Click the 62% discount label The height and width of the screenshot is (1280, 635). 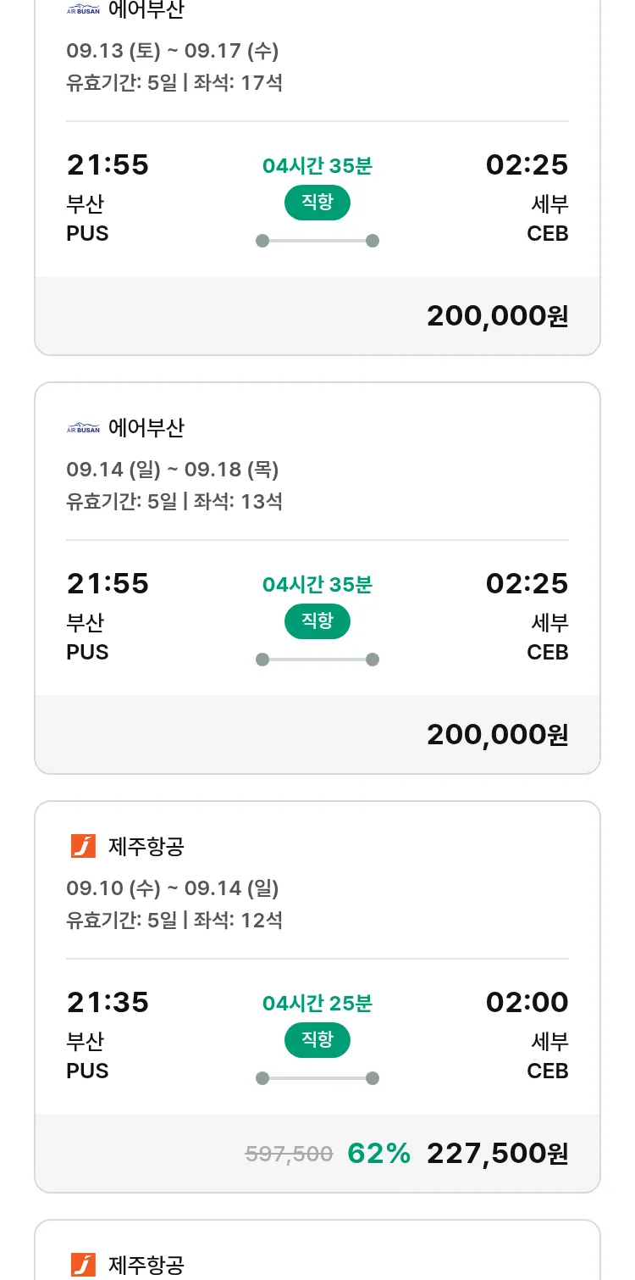pos(378,1154)
